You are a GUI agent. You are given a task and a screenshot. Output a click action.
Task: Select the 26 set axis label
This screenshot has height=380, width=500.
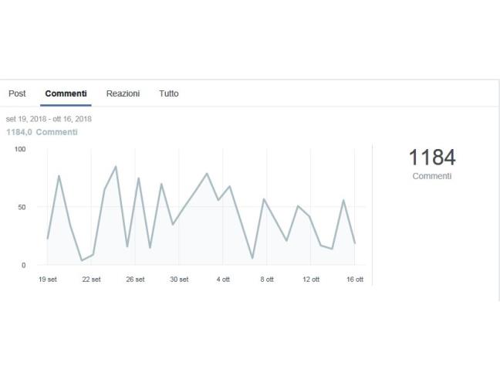[135, 280]
